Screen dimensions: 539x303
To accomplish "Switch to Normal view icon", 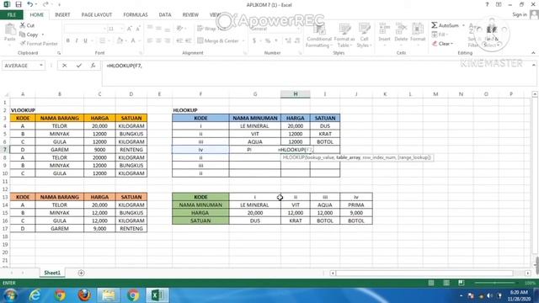I will 431,283.
